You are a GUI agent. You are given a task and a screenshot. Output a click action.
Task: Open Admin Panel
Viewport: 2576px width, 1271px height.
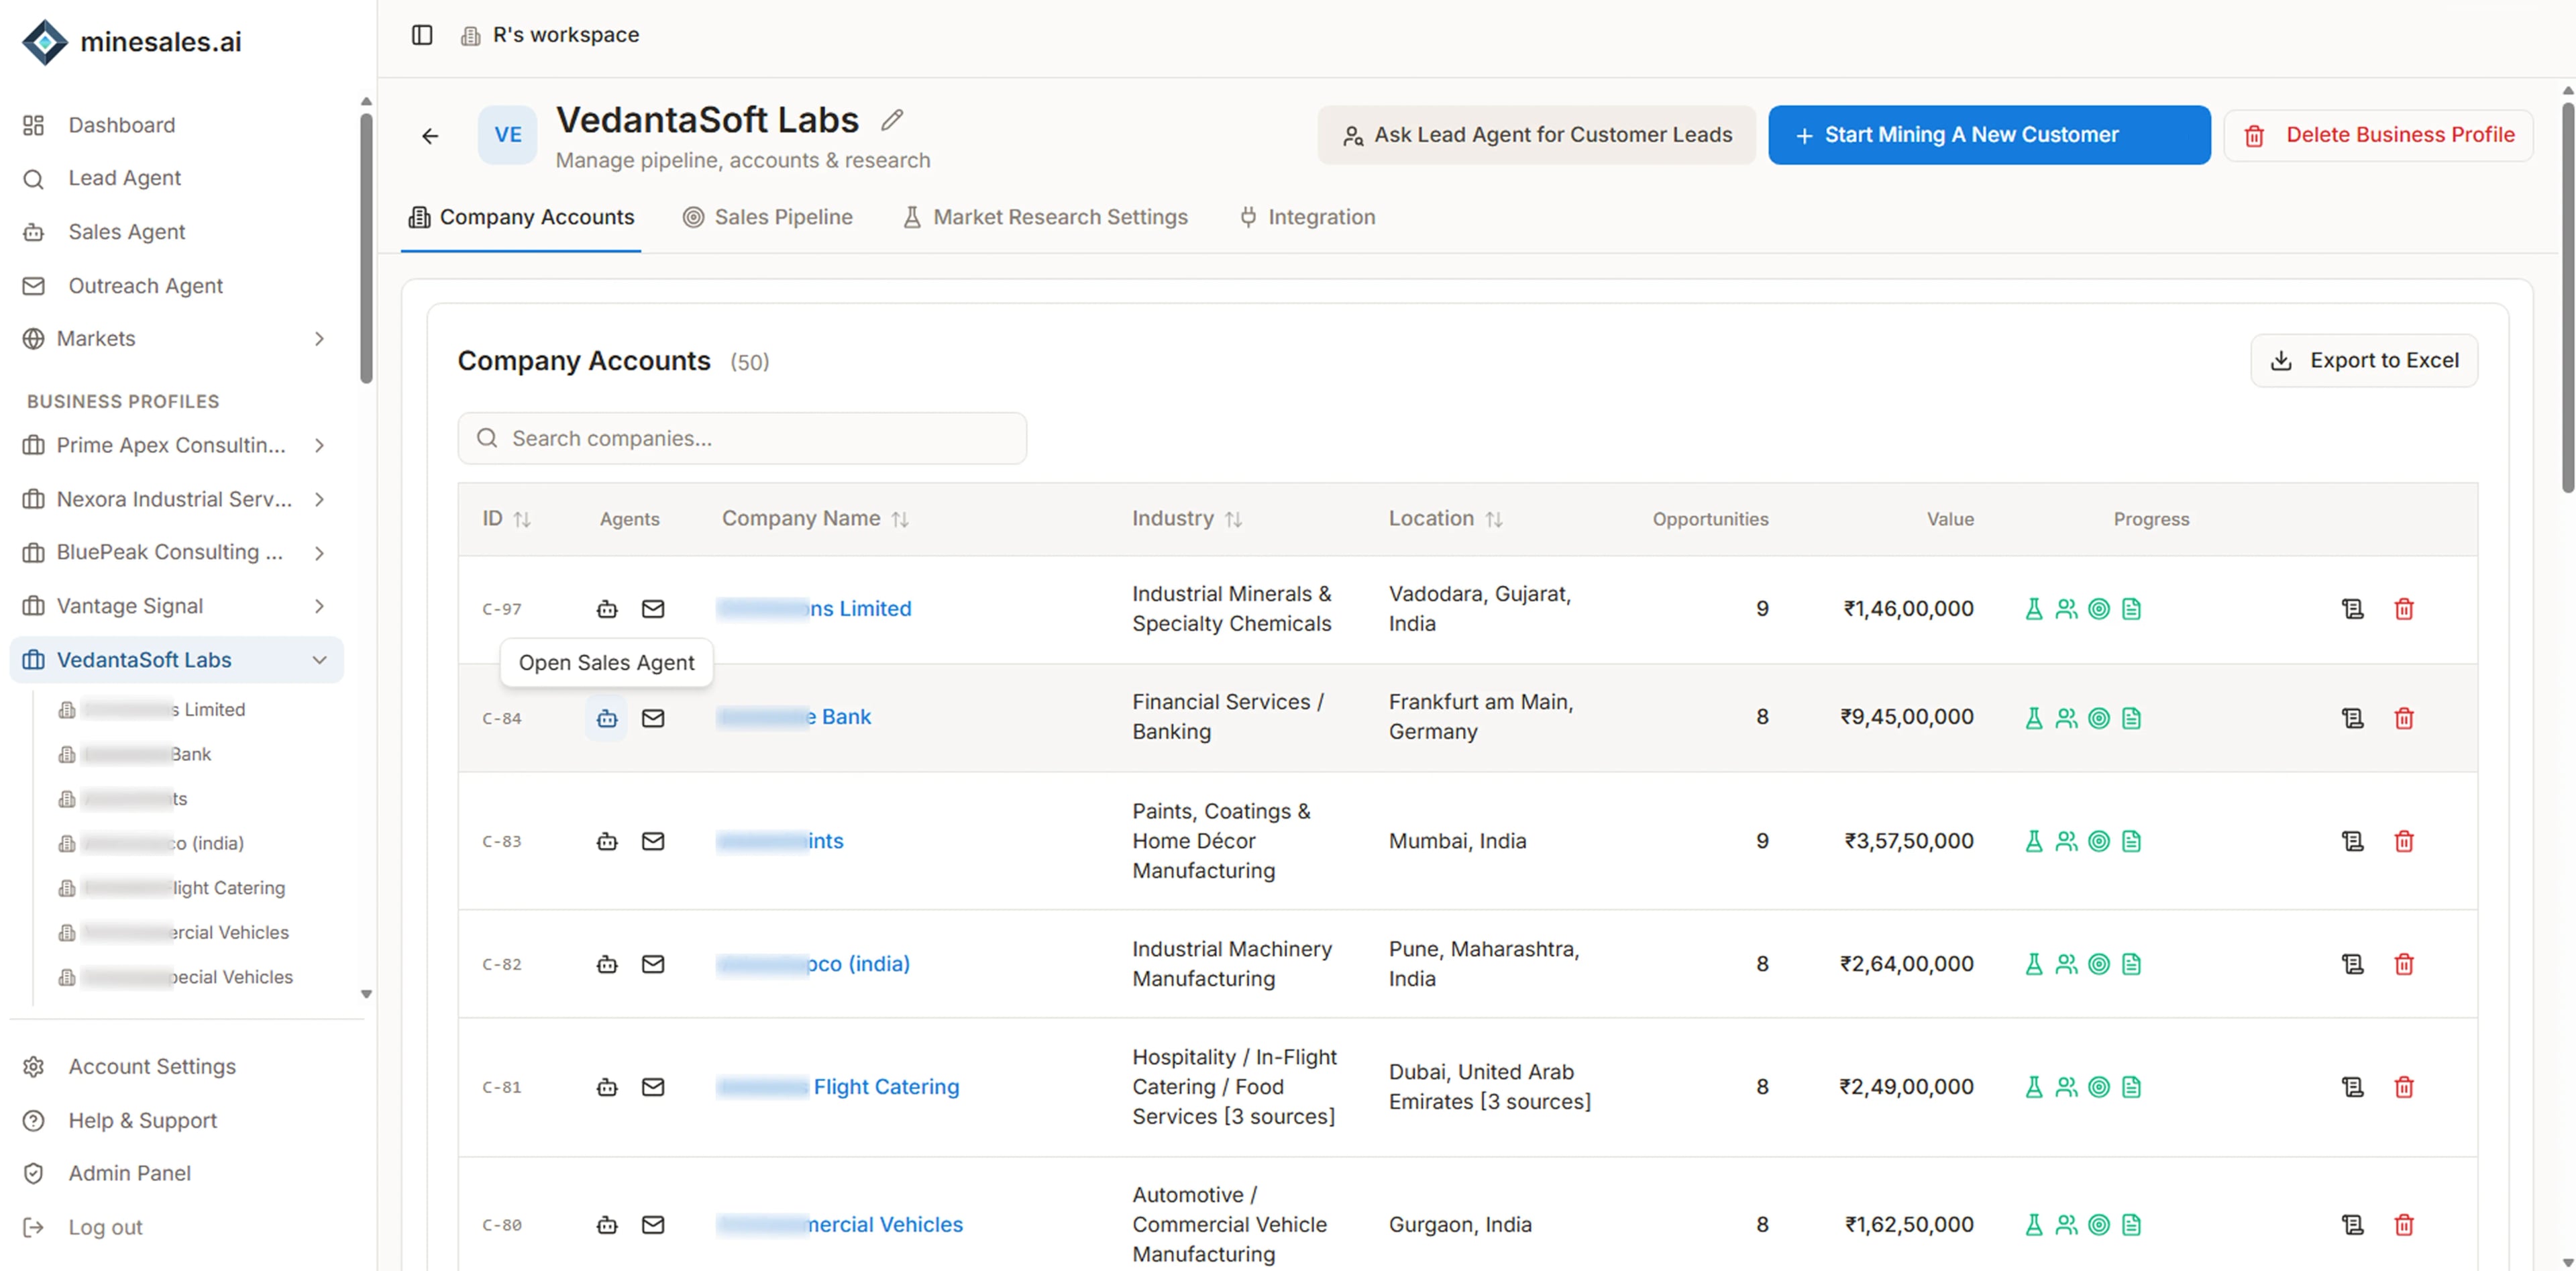pos(129,1173)
